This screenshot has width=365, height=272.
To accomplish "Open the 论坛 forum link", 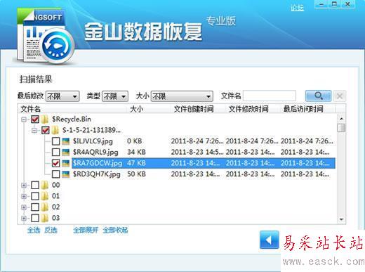I will click(297, 8).
